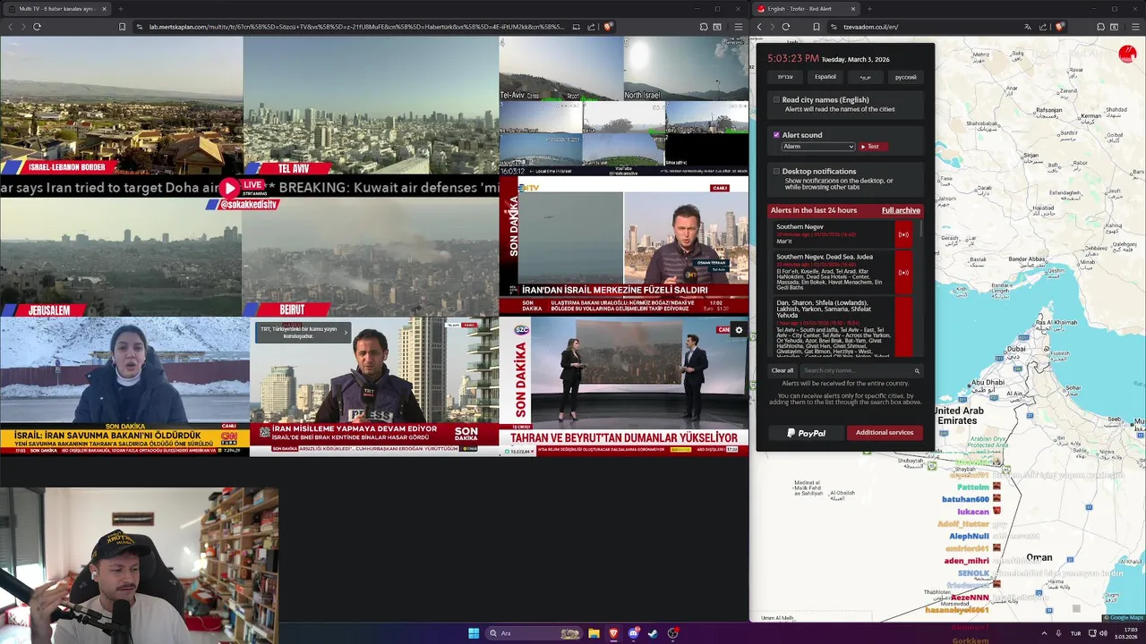This screenshot has width=1146, height=644.
Task: Select the Jerusalem live camera feed
Action: click(x=122, y=258)
